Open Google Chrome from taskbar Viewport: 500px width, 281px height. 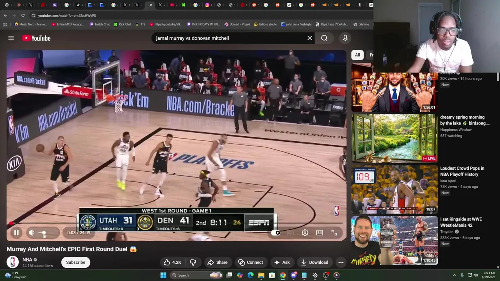click(282, 275)
